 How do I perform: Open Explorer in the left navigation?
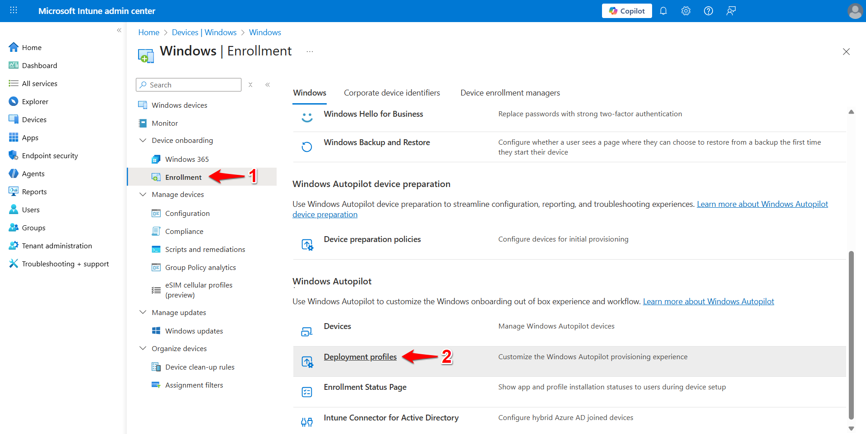[35, 101]
